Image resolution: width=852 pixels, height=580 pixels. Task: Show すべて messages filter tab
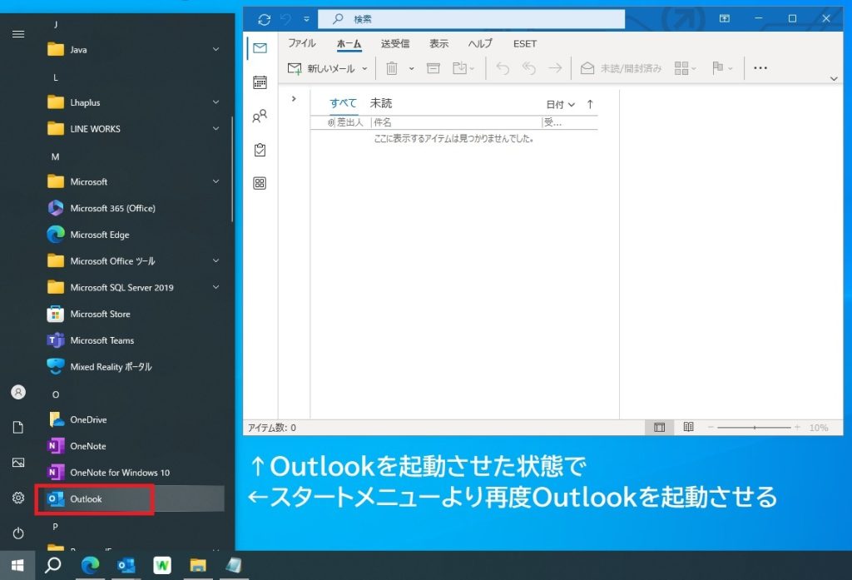(343, 103)
